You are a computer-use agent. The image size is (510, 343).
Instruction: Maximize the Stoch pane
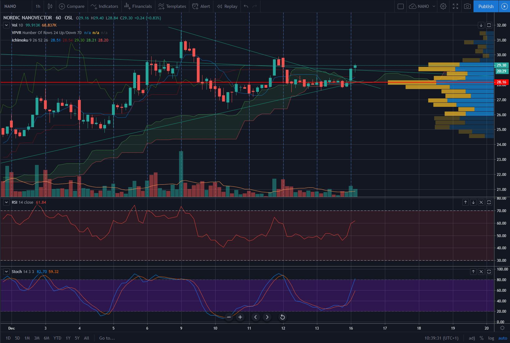coord(489,272)
